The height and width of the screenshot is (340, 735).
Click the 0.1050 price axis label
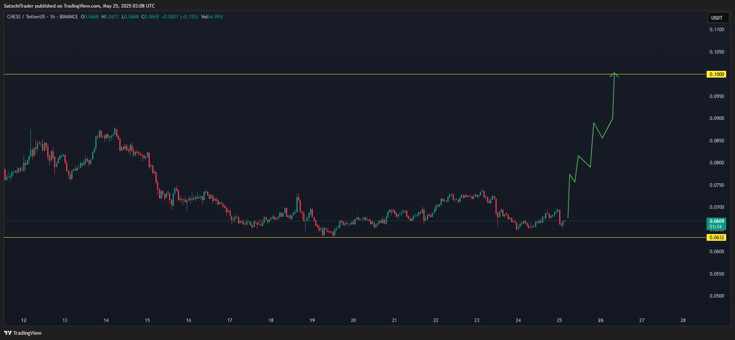click(717, 52)
